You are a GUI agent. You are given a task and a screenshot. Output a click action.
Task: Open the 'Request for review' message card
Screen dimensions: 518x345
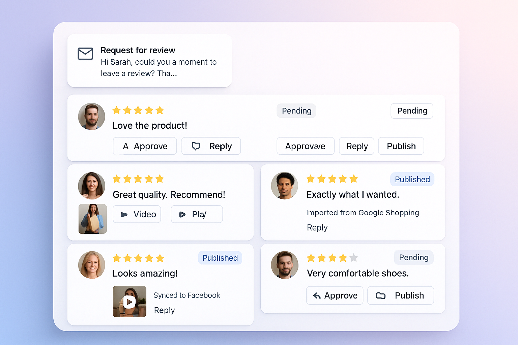point(149,61)
